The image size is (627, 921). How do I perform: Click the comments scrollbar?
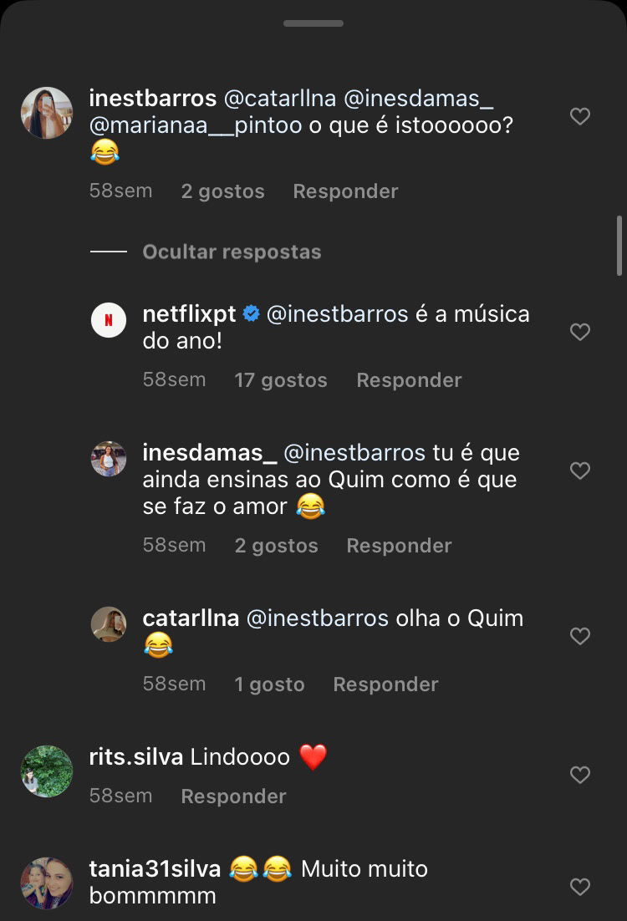pyautogui.click(x=619, y=246)
